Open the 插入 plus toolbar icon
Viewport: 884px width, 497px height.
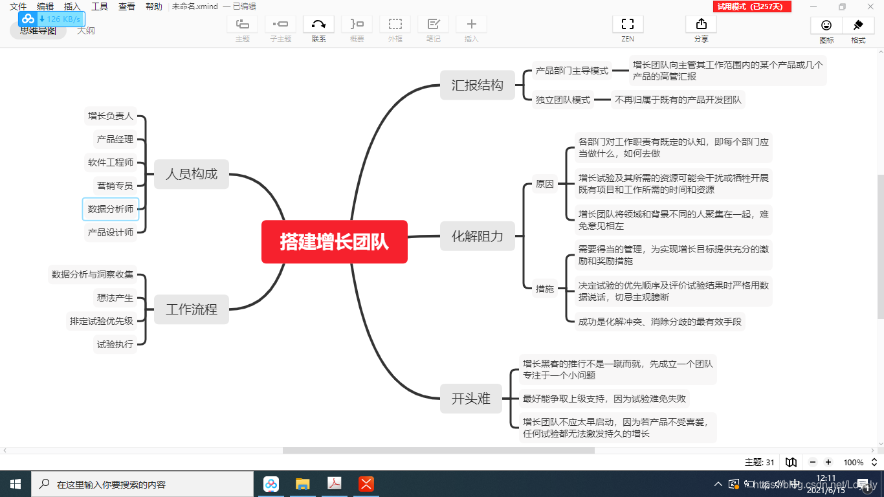(x=471, y=24)
